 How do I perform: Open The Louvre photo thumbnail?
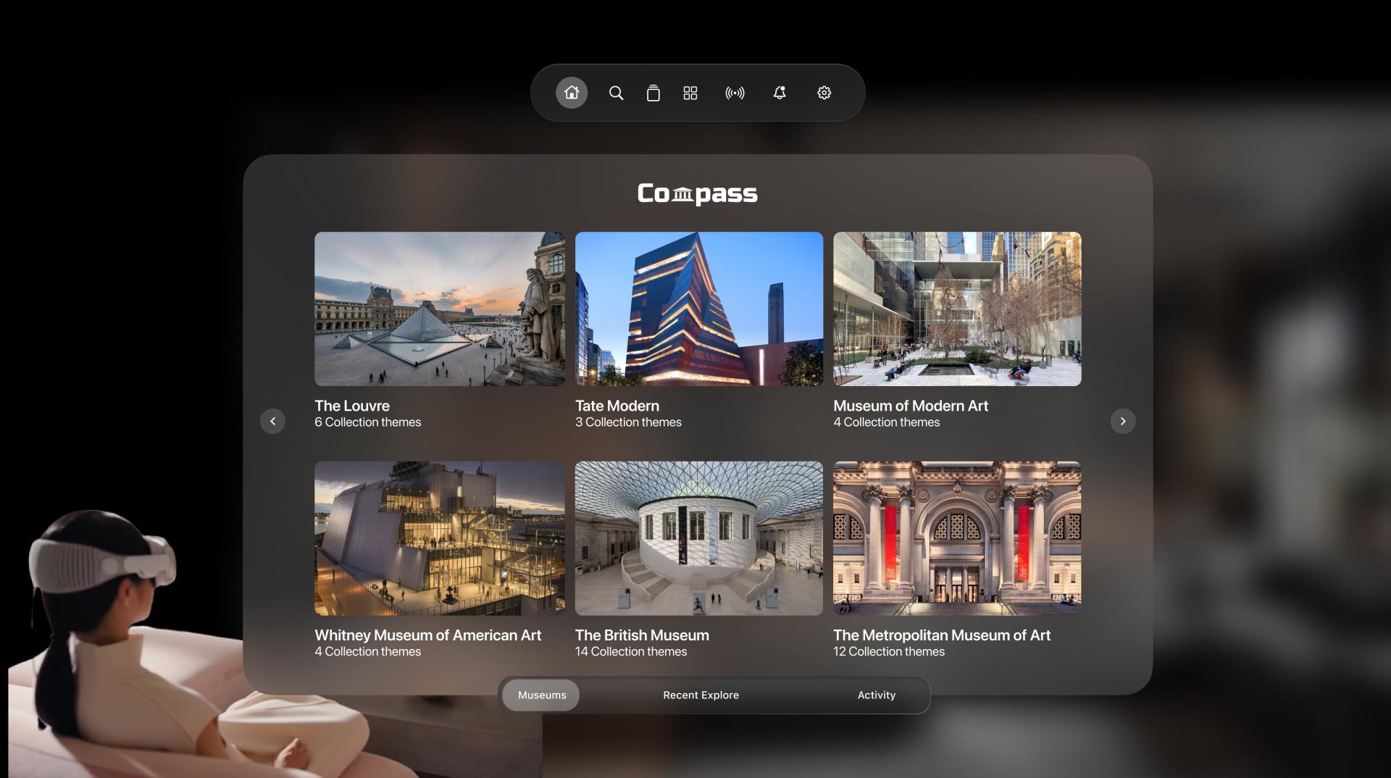point(440,309)
